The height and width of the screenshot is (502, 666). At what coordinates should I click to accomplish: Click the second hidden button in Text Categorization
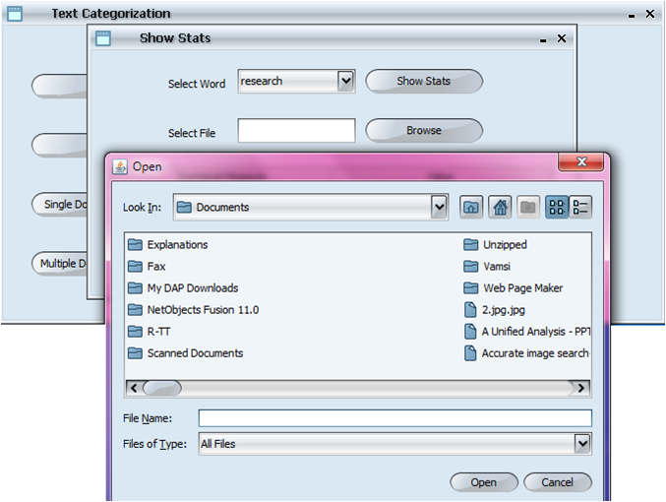[59, 145]
